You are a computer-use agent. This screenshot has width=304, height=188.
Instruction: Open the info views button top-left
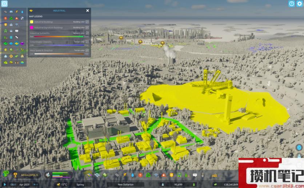[4, 4]
